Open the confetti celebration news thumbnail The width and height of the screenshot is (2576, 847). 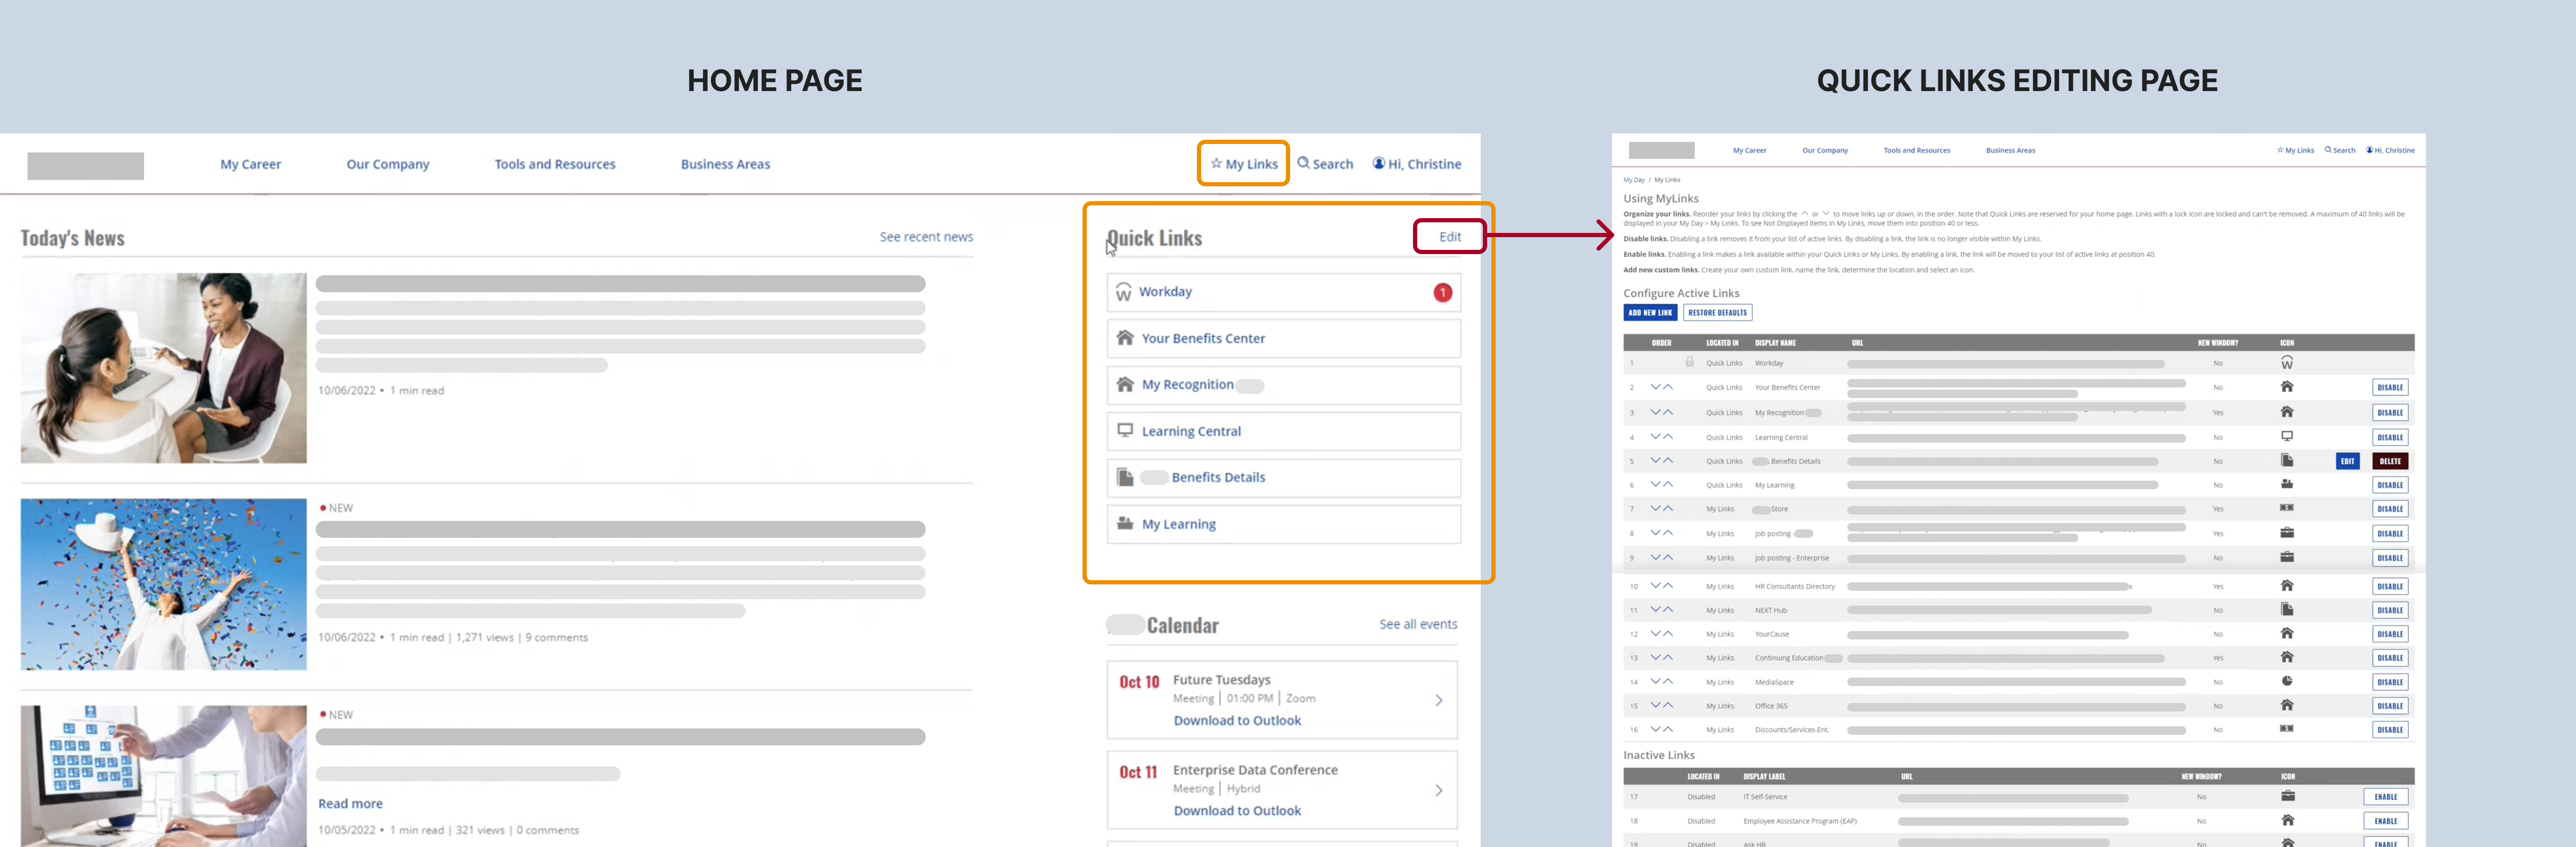[163, 584]
